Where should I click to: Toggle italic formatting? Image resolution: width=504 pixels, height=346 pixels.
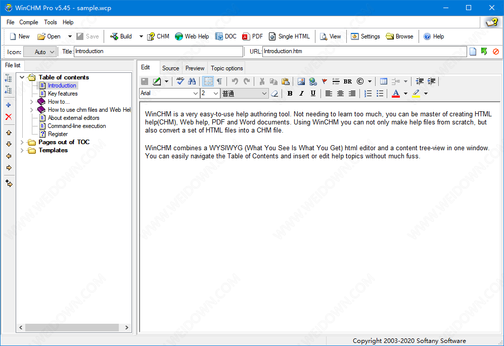[301, 93]
